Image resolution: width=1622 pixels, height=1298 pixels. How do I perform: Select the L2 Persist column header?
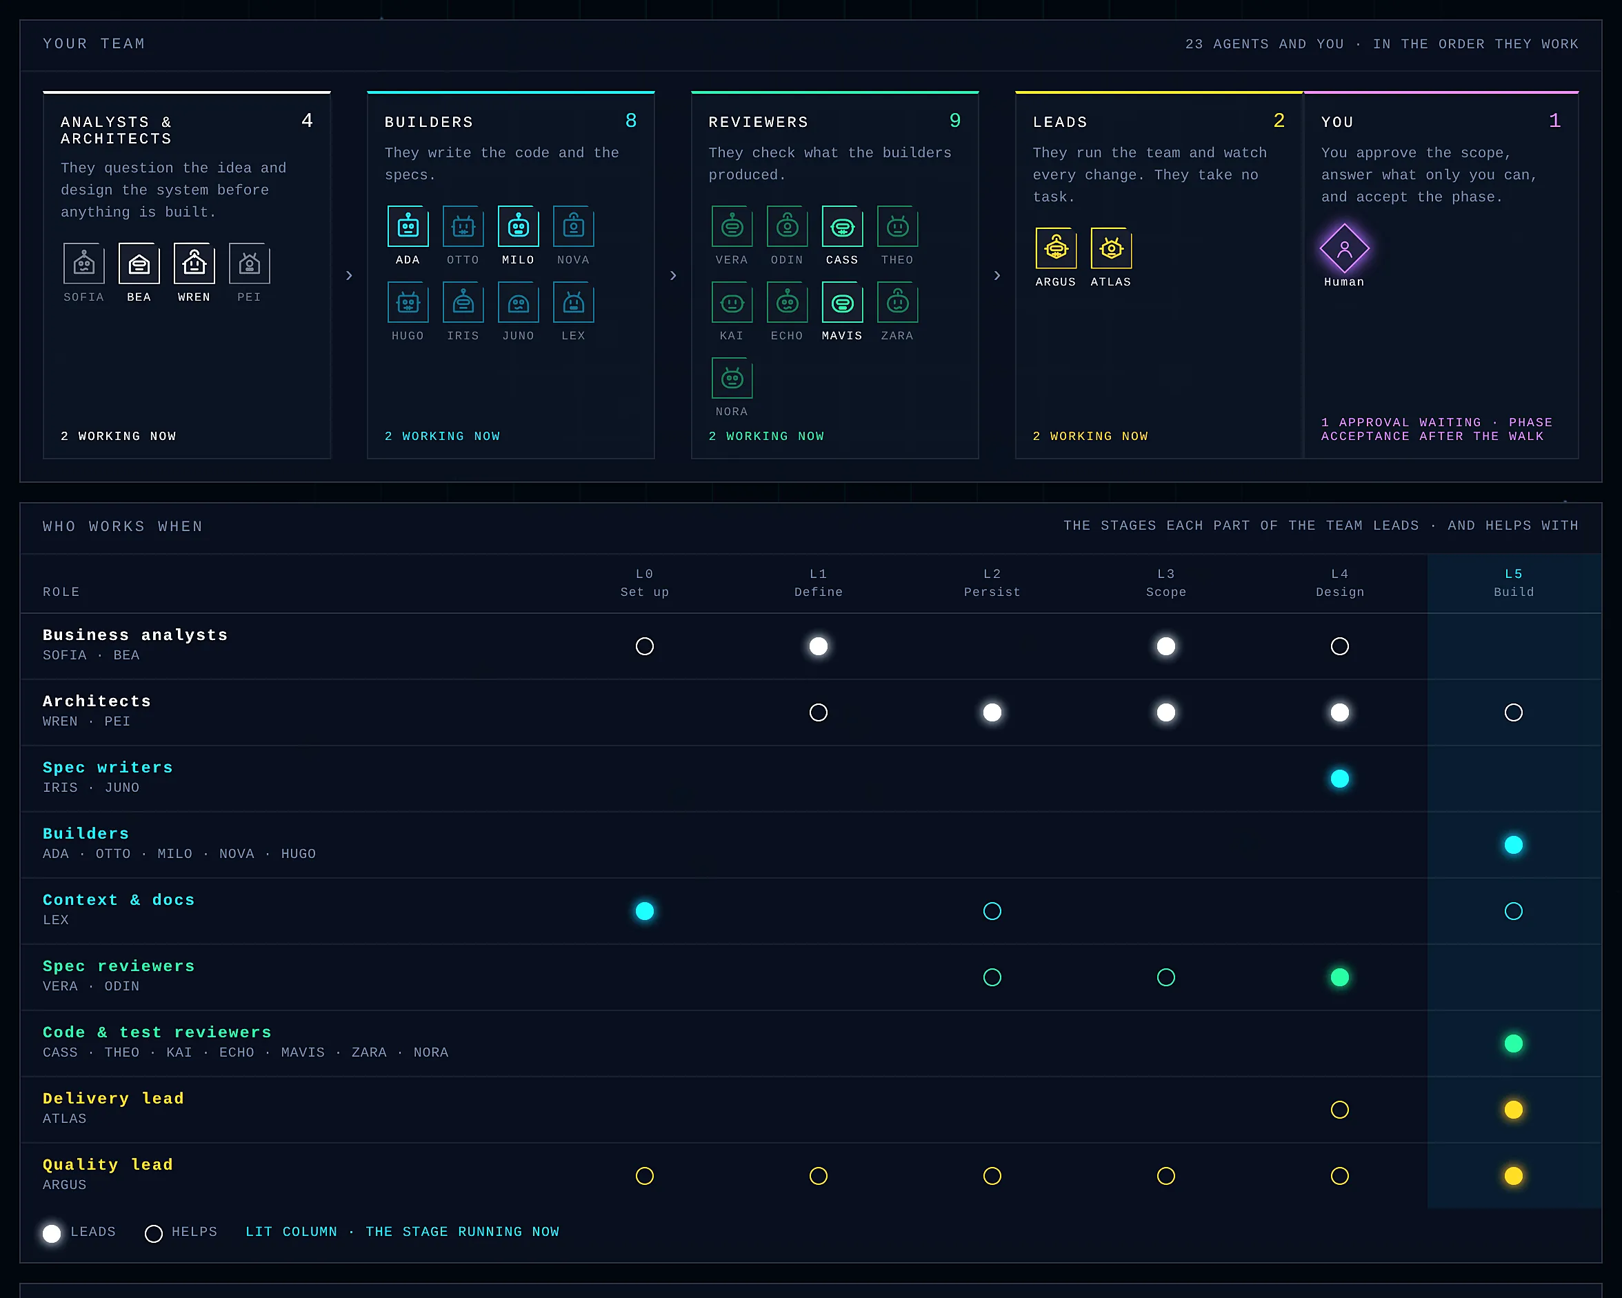point(992,583)
